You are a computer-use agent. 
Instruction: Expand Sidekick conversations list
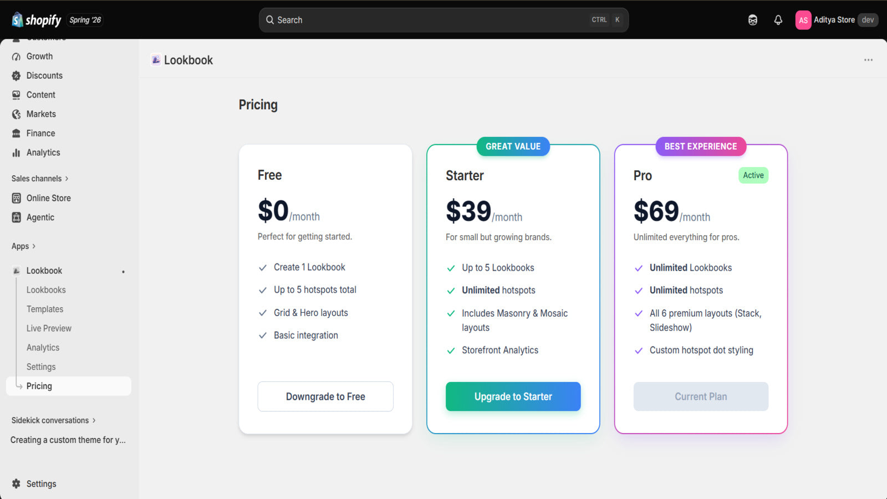click(54, 420)
